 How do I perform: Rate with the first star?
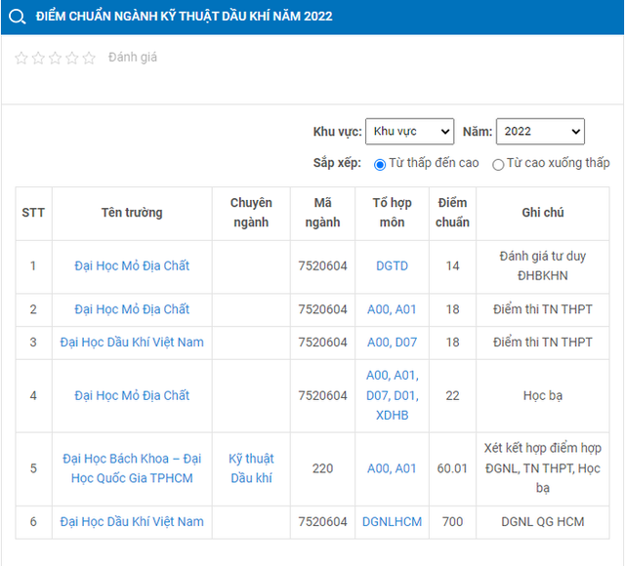click(21, 59)
